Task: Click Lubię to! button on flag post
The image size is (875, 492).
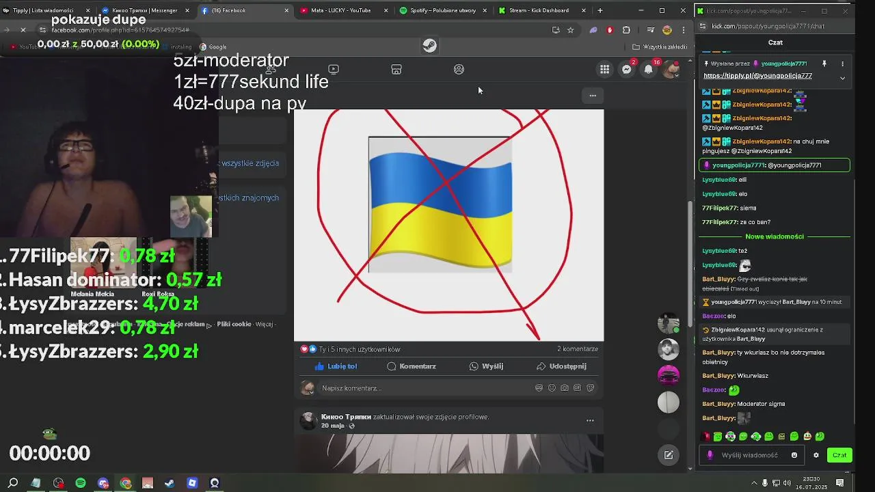Action: tap(336, 366)
